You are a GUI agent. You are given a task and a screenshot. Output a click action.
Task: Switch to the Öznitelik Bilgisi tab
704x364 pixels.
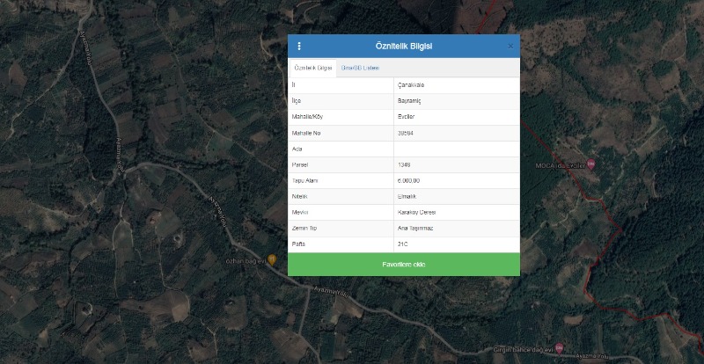tap(312, 68)
